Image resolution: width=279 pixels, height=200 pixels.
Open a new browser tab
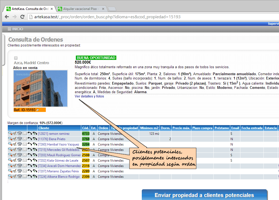(112, 9)
